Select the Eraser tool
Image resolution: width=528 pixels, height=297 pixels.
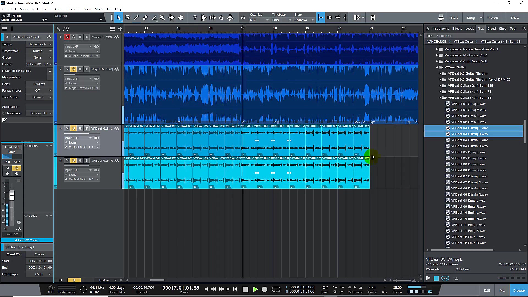(145, 18)
